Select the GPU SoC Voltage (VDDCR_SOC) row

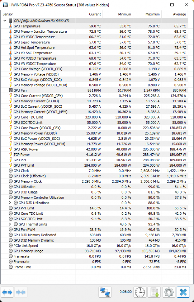pyautogui.click(x=94, y=80)
